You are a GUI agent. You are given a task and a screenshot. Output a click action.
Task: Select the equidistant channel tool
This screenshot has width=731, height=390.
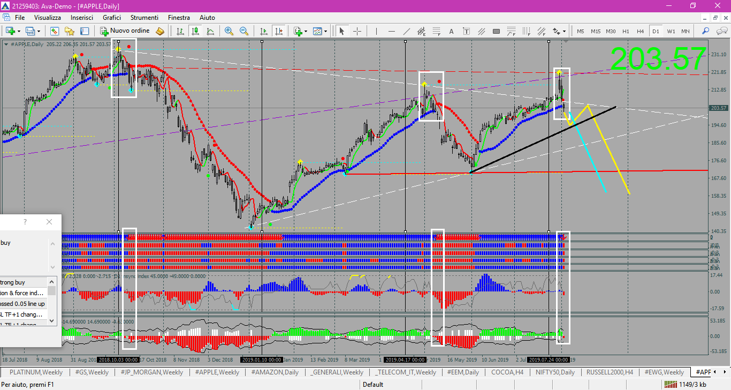[x=422, y=31]
